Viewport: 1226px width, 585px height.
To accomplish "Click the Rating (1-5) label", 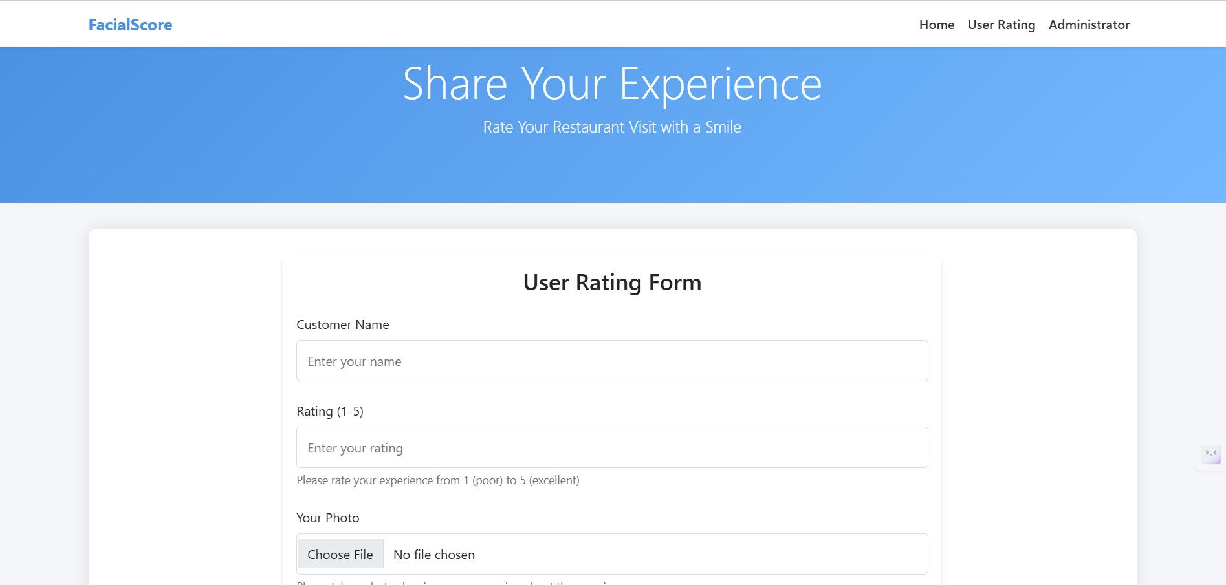I will pos(330,411).
